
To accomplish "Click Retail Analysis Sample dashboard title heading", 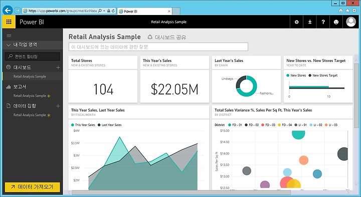I will click(104, 36).
